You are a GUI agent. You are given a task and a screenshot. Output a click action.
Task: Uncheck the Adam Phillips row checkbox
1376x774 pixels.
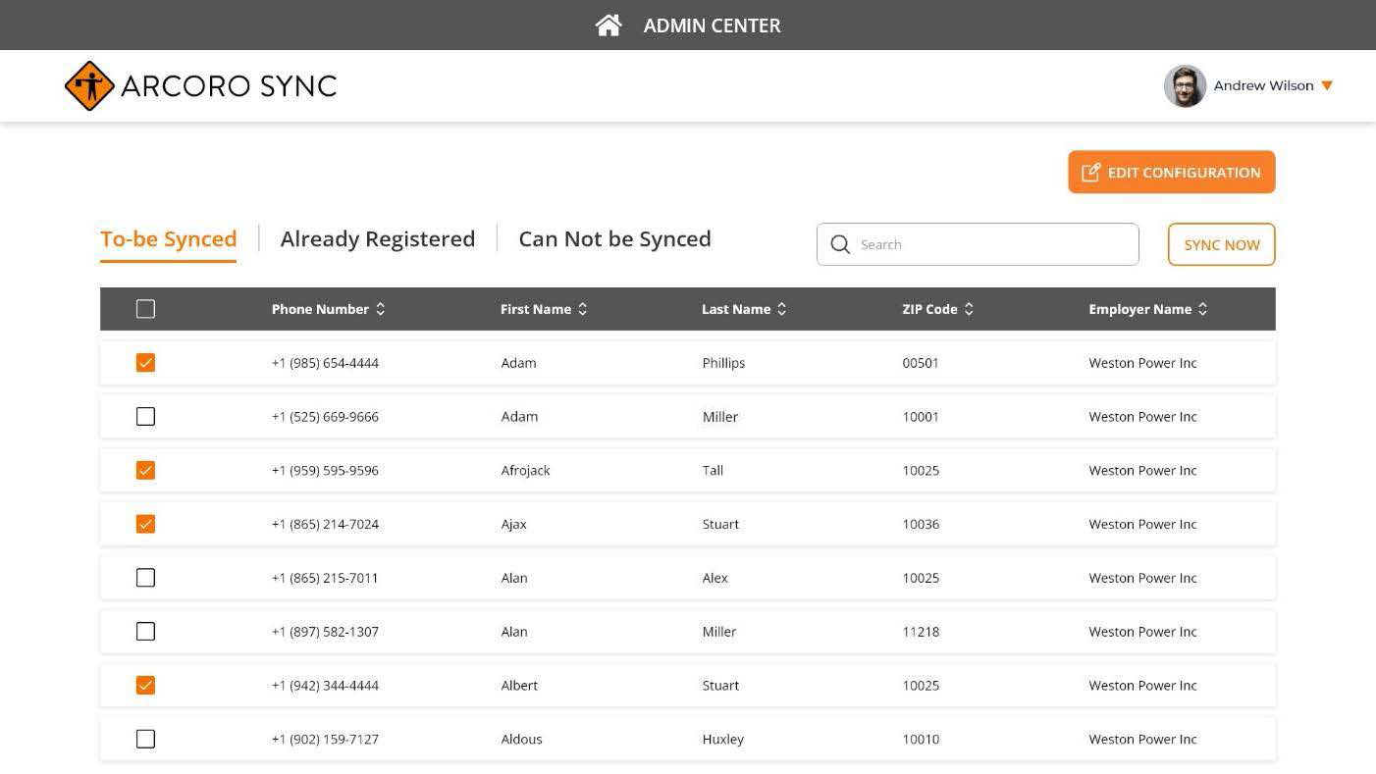coord(145,363)
